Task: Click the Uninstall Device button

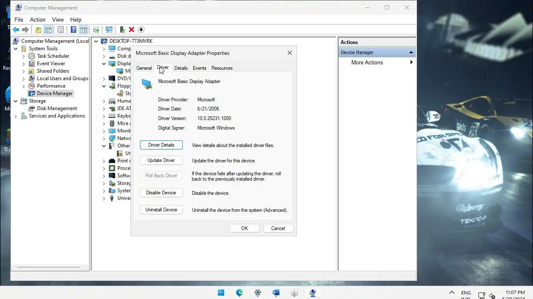Action: coord(161,210)
